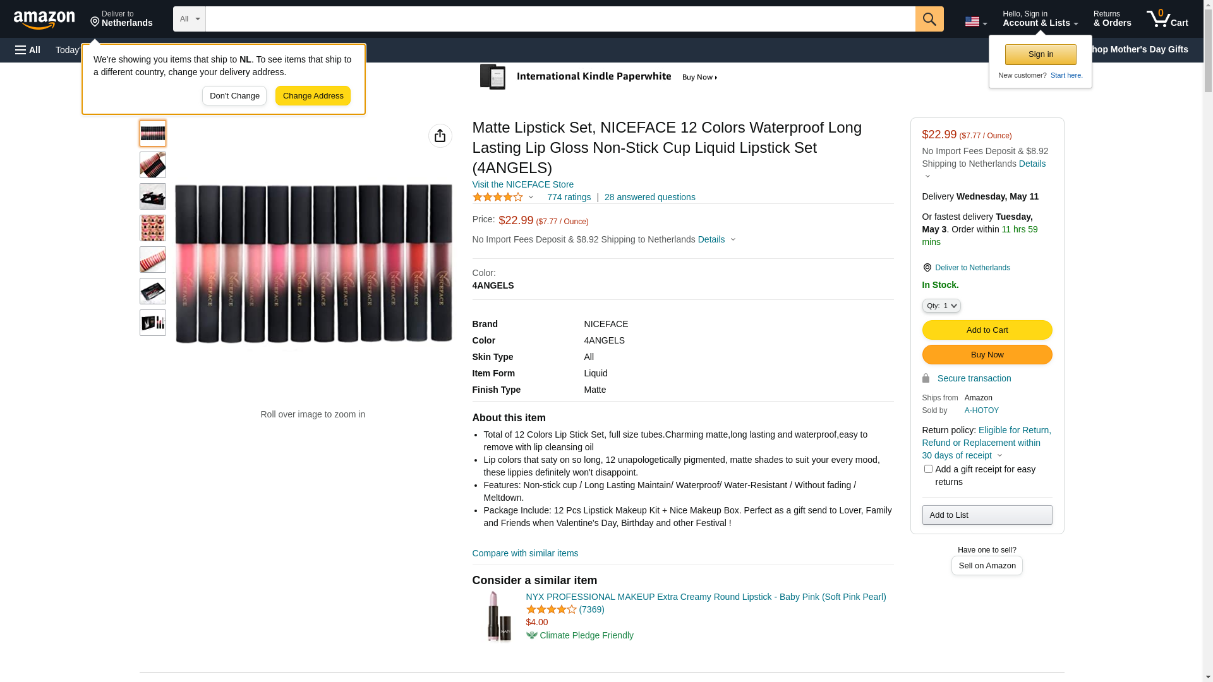1213x682 pixels.
Task: Click the share icon on product image
Action: click(x=440, y=136)
